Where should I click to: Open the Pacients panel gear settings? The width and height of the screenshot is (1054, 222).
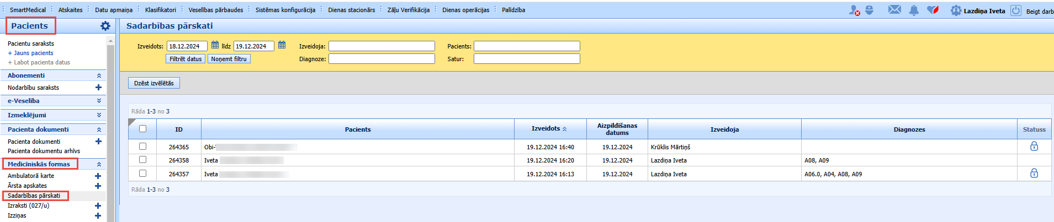(x=105, y=26)
